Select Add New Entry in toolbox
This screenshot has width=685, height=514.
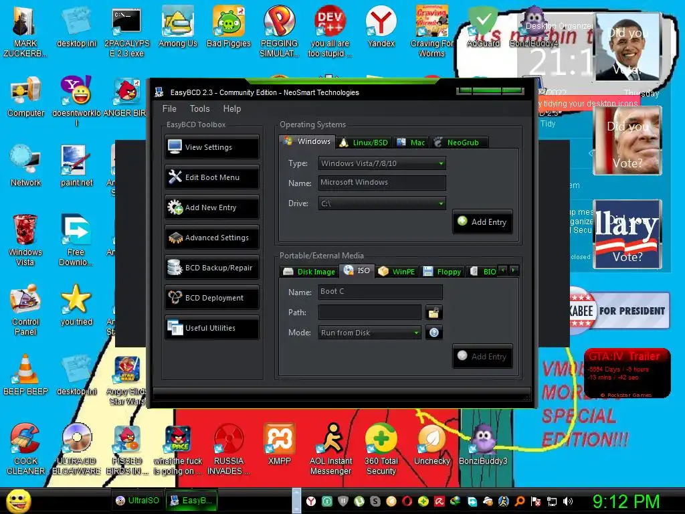212,207
